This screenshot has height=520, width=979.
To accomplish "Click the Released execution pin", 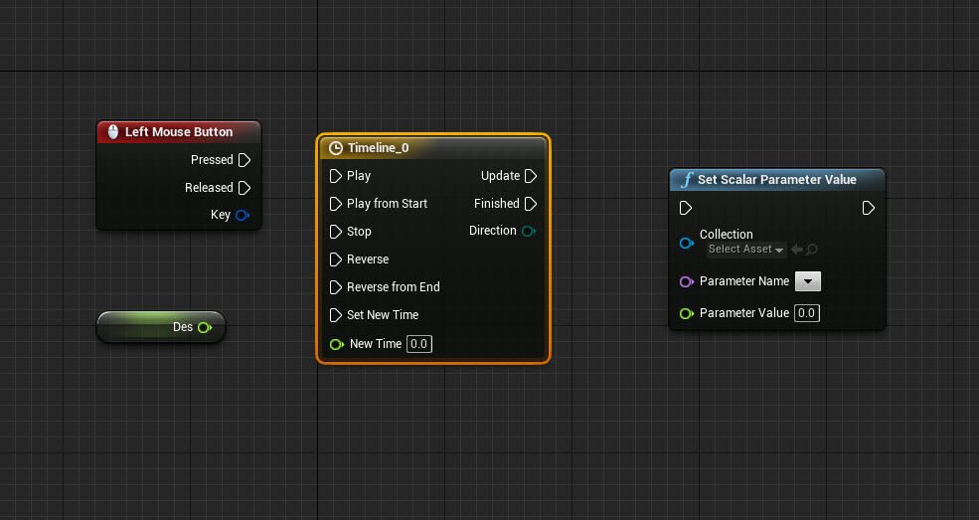I will 245,188.
